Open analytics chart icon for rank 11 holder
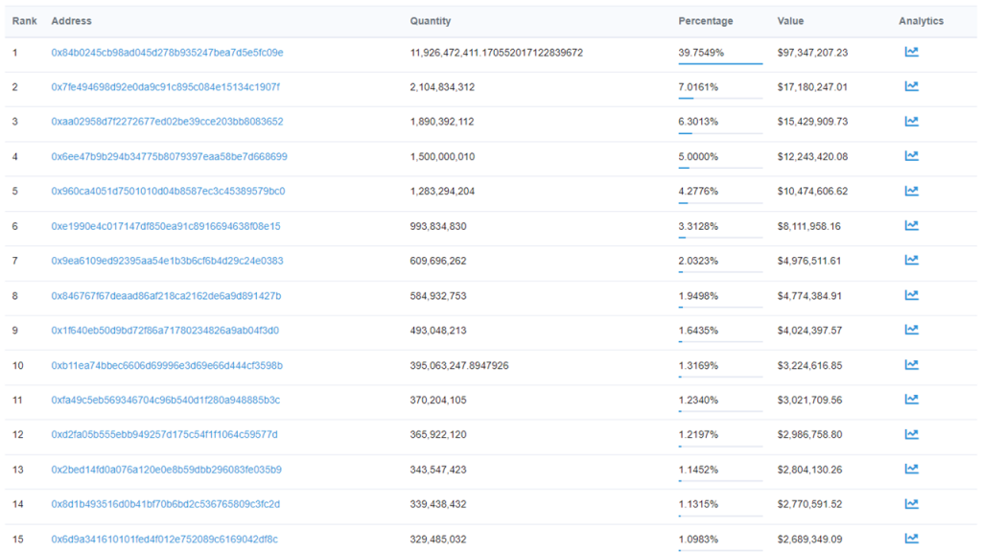Image resolution: width=982 pixels, height=552 pixels. pyautogui.click(x=911, y=399)
